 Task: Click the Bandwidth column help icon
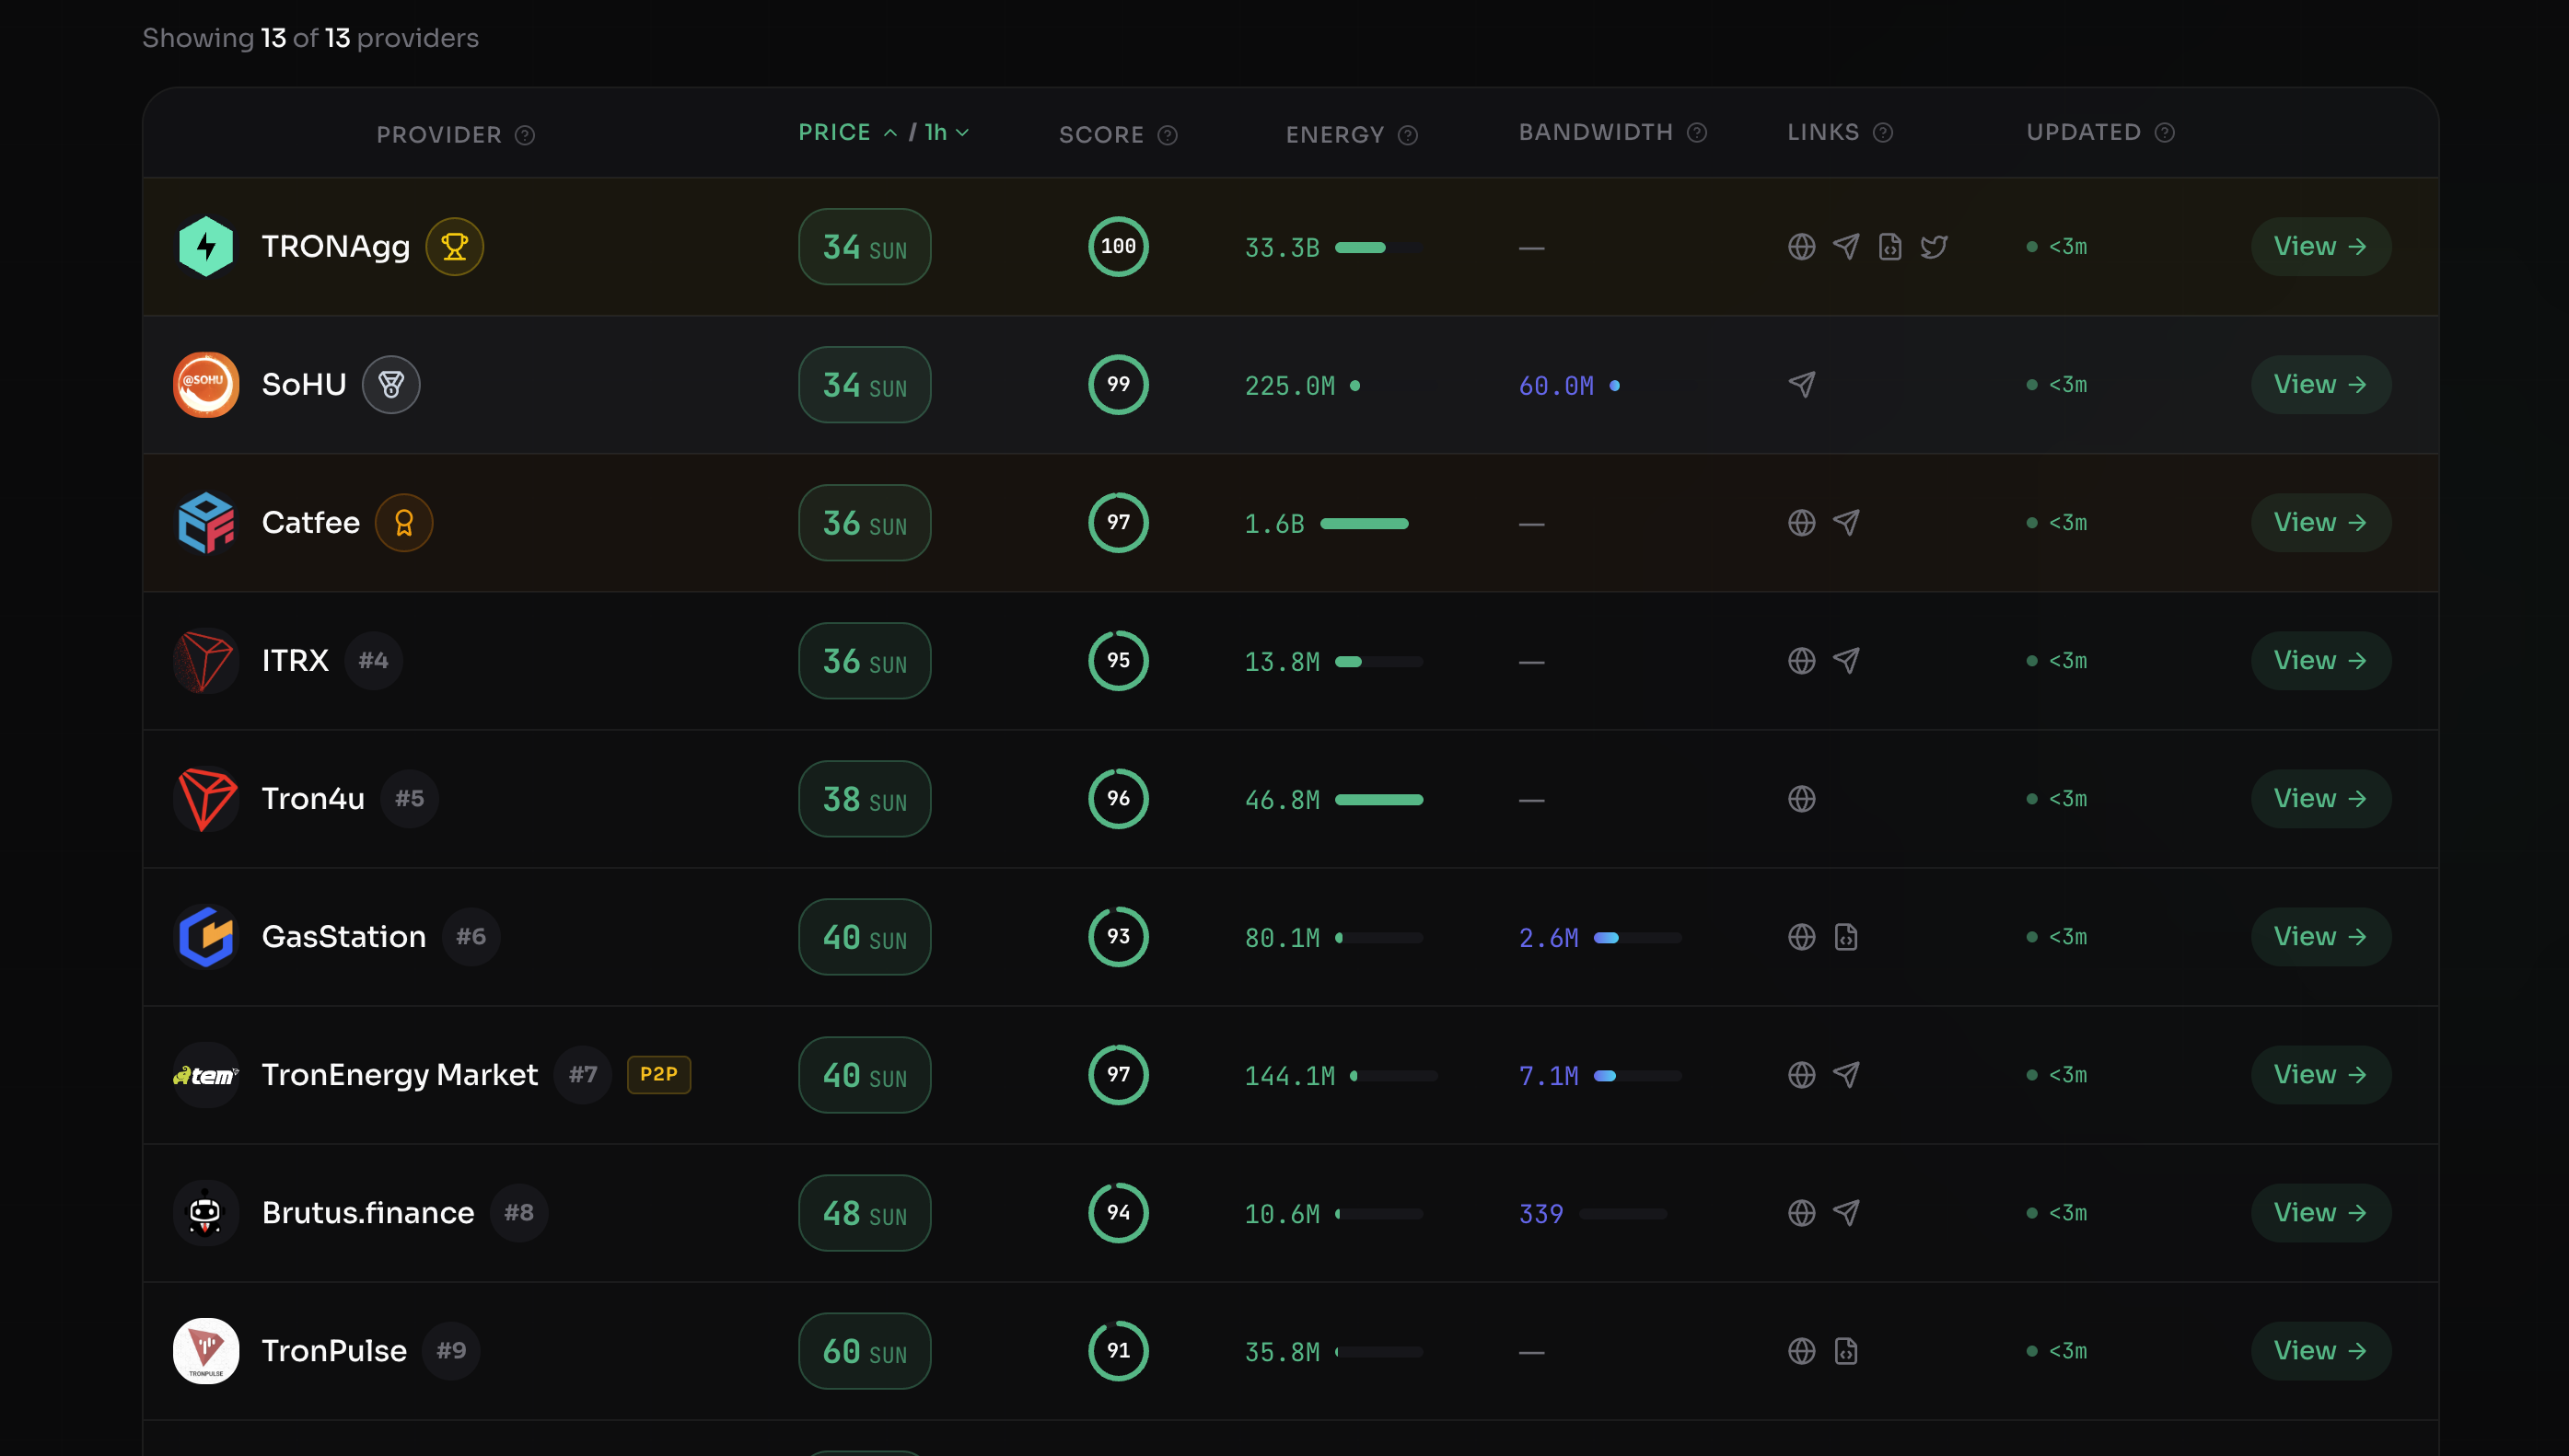point(1697,132)
